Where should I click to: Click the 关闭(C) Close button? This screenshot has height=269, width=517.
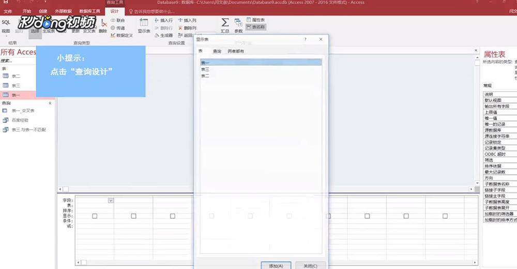[x=310, y=266]
